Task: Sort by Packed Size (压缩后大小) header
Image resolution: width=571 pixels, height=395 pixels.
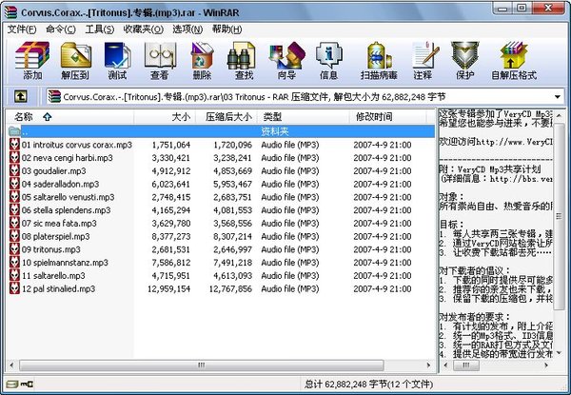Action: 226,117
